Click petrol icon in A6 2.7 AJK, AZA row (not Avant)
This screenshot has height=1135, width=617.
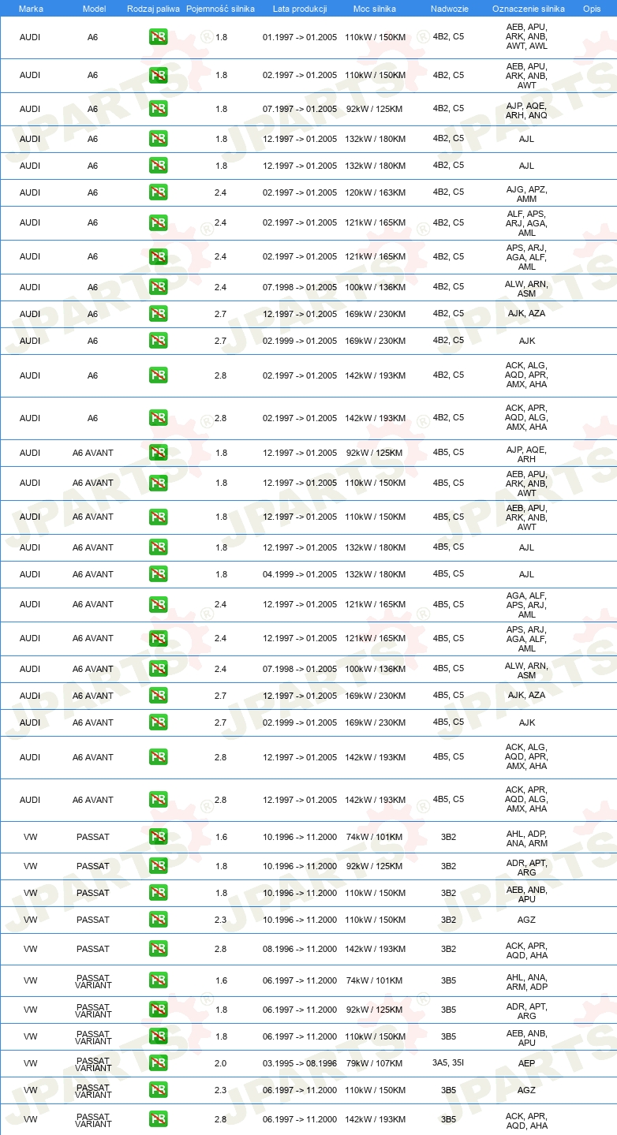(158, 314)
